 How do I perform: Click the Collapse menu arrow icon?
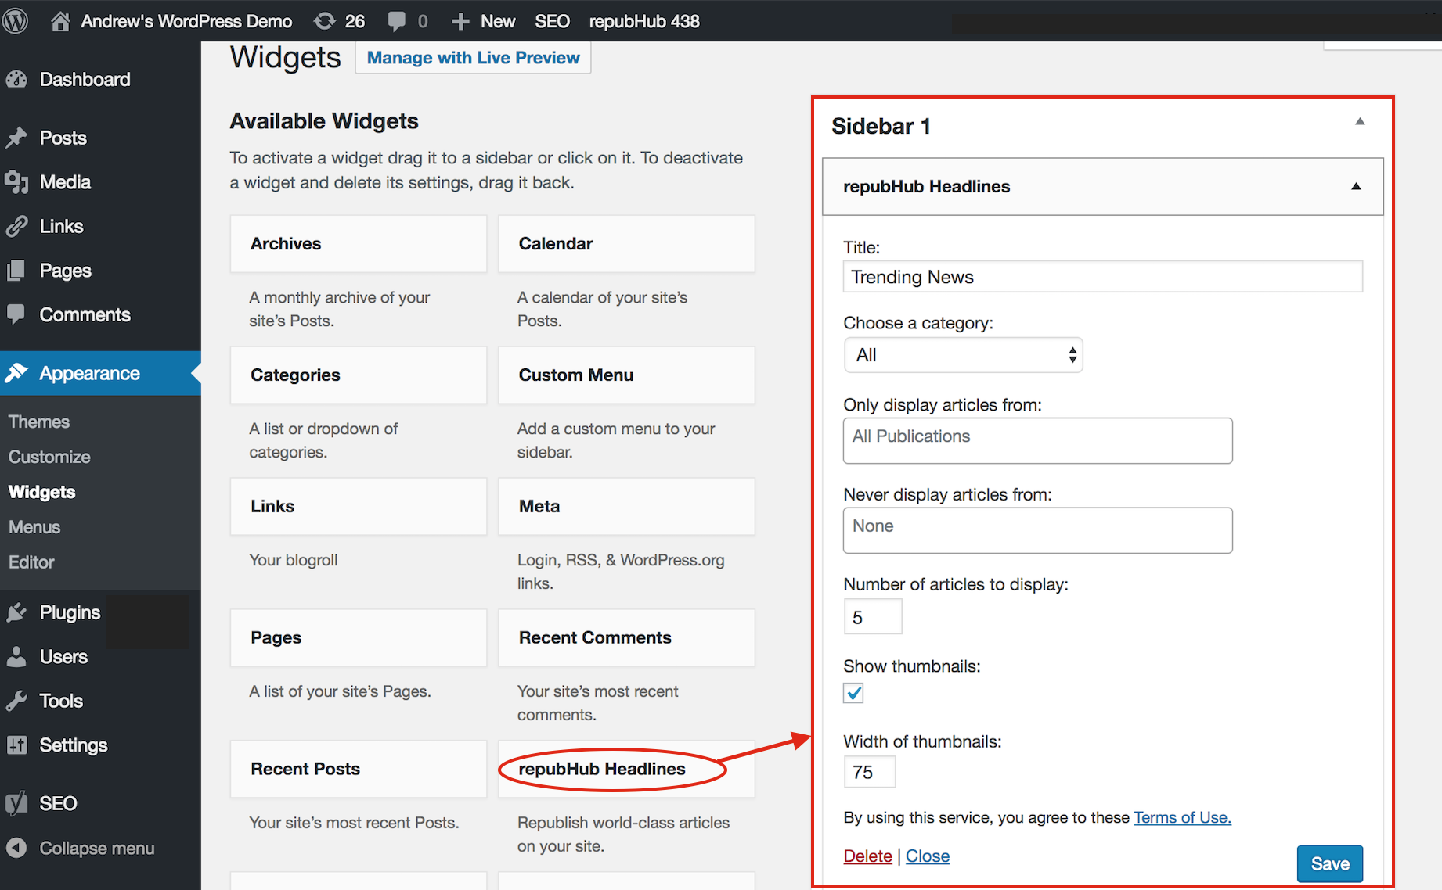pyautogui.click(x=16, y=848)
